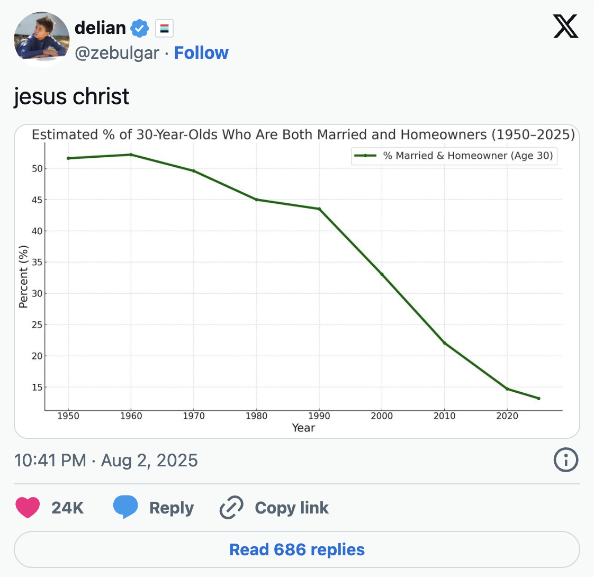Open the 10:41 PM Aug 2, 2025 timestamp
Screen dimensions: 594x577
(x=106, y=461)
